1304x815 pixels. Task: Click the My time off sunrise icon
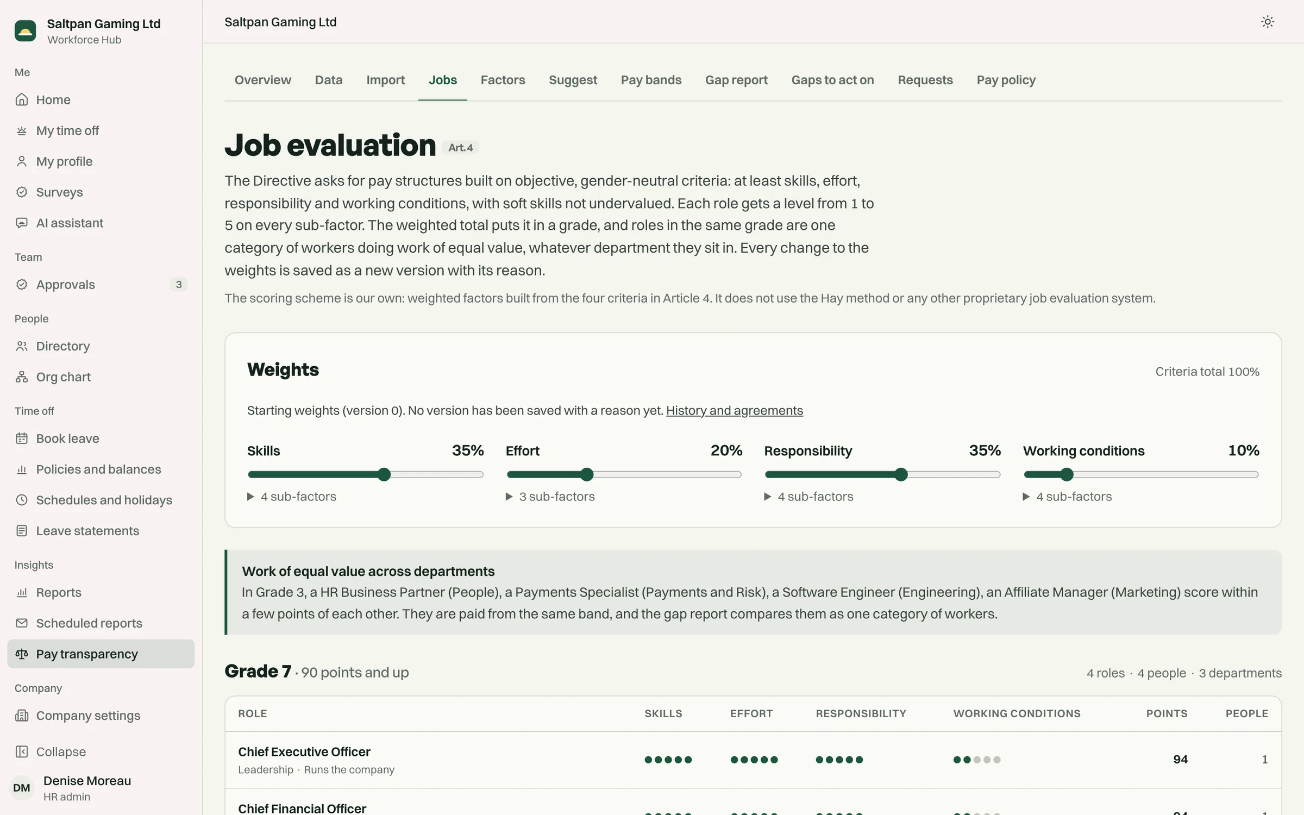[x=22, y=130]
